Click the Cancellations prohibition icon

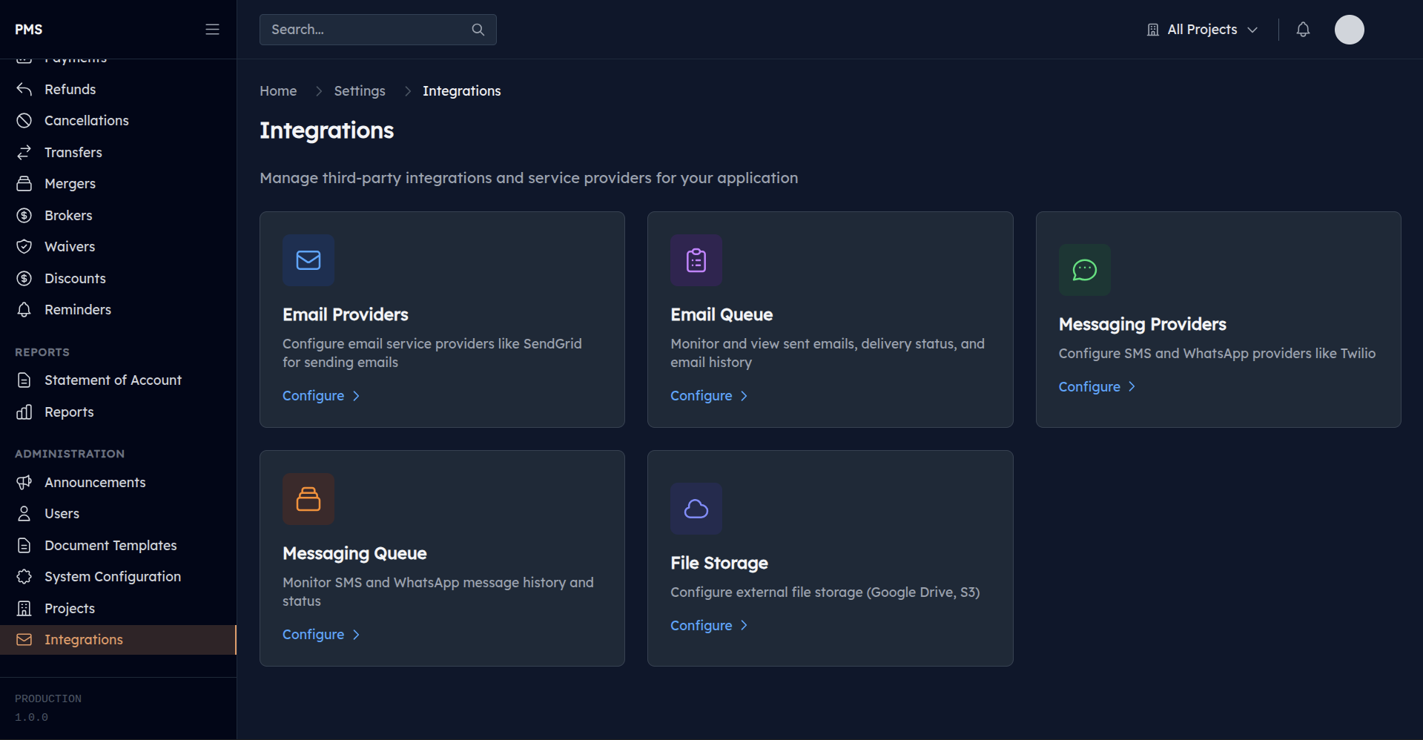(x=24, y=120)
